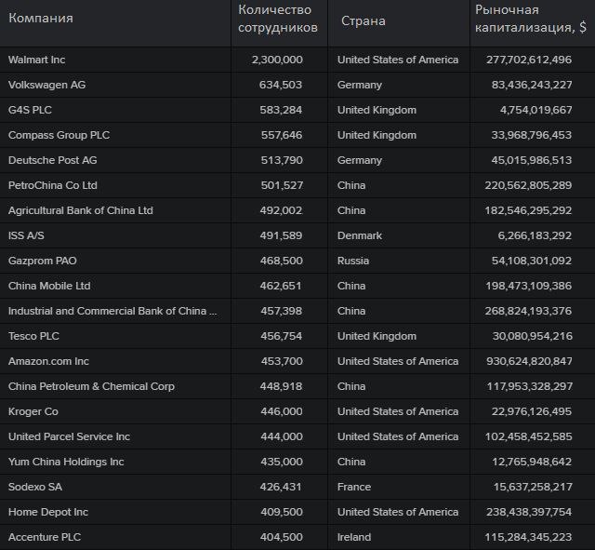
Task: Select the Compass Group PLC row
Action: click(297, 135)
